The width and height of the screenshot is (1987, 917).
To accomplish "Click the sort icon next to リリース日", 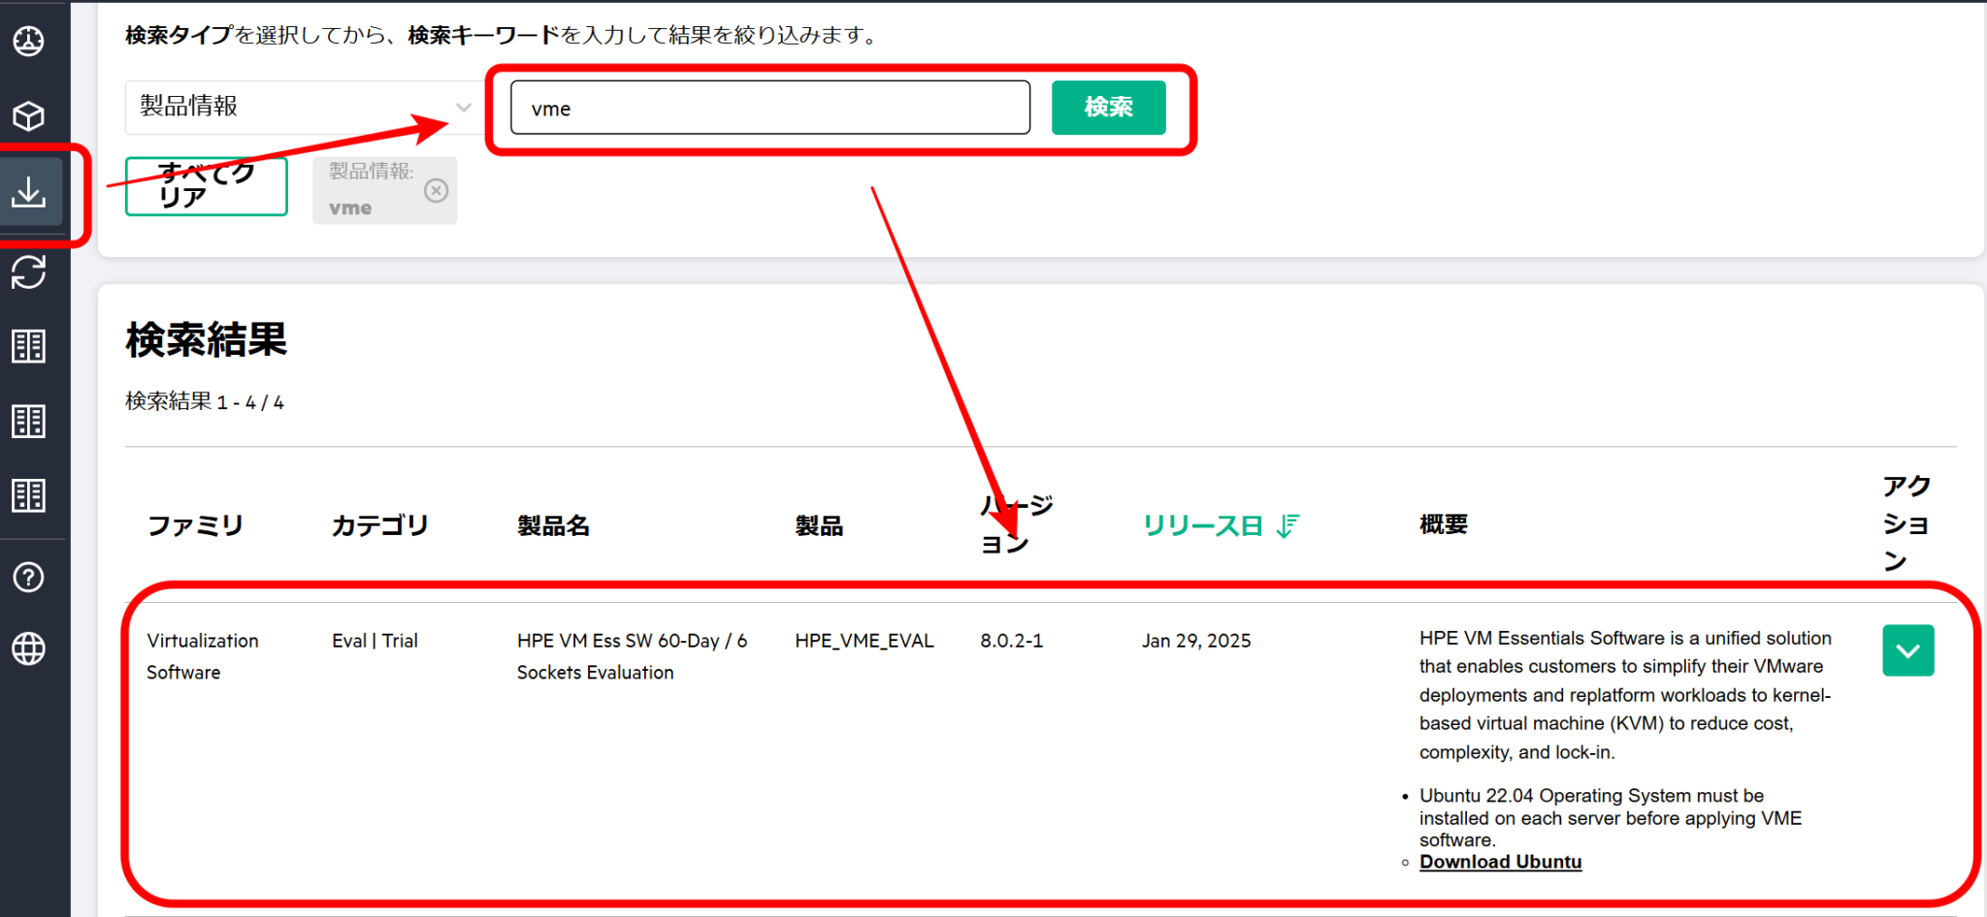I will (x=1287, y=526).
